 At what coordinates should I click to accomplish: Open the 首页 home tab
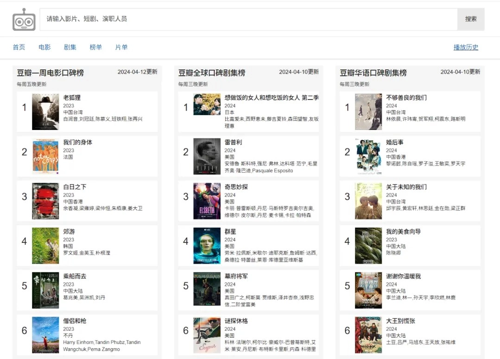point(19,47)
